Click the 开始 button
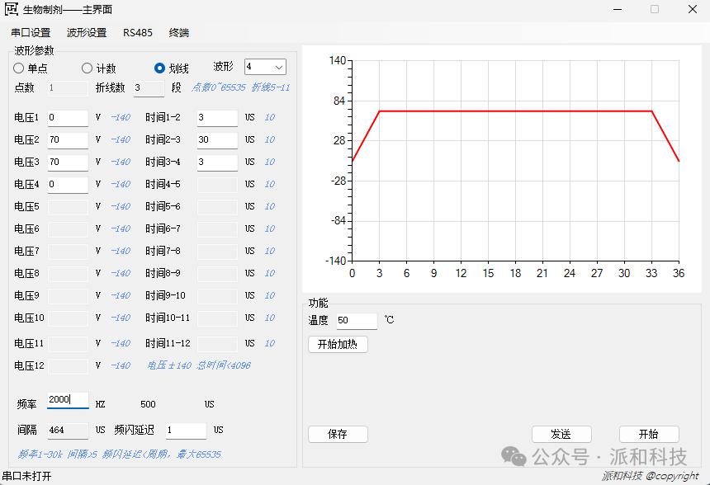Image resolution: width=710 pixels, height=485 pixels. pyautogui.click(x=649, y=434)
